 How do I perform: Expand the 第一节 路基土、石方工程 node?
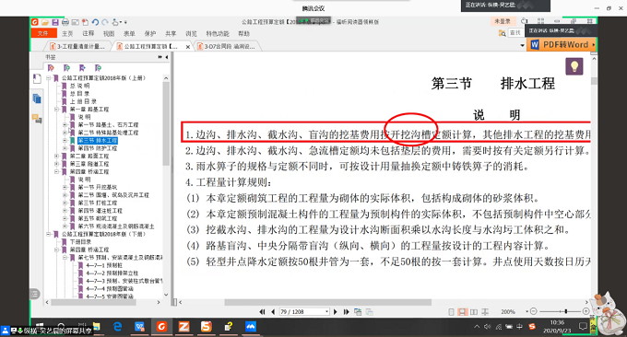point(65,125)
